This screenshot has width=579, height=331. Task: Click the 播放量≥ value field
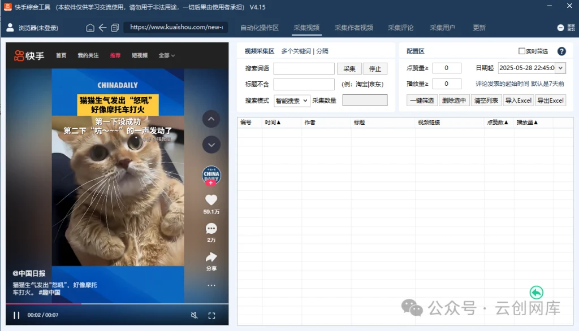coord(447,84)
